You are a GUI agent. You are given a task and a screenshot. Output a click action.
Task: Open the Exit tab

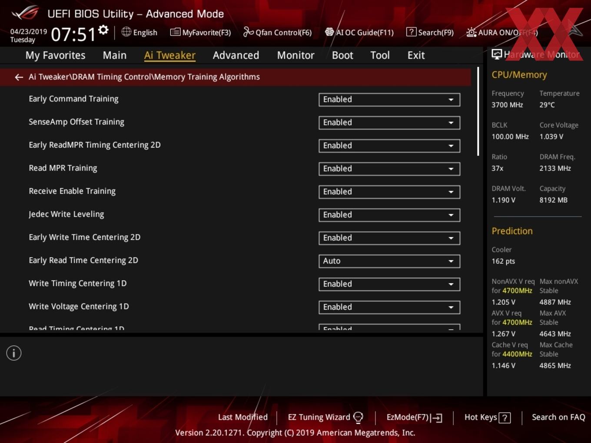[x=416, y=55]
